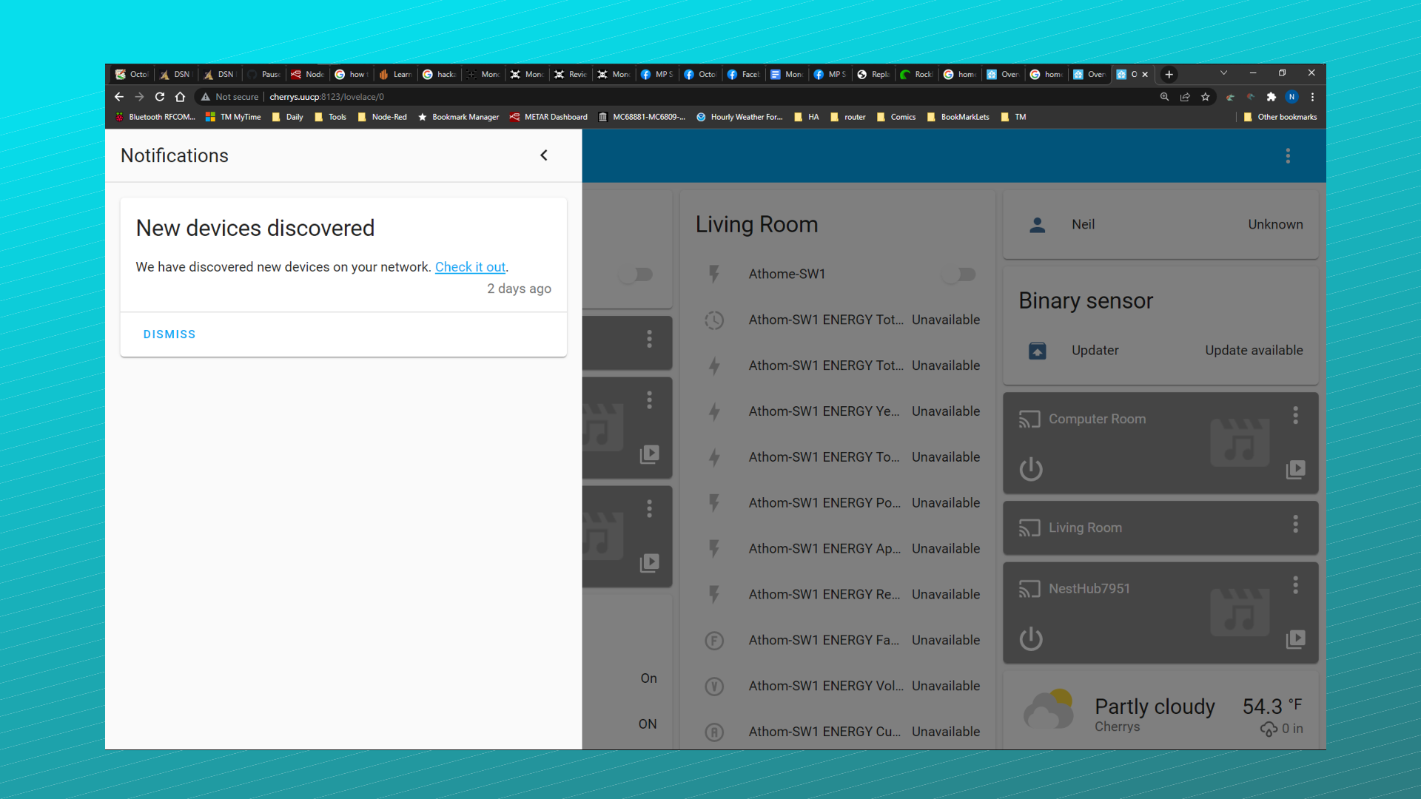Viewport: 1421px width, 799px height.
Task: Click the Updater binary sensor icon
Action: pos(1038,351)
